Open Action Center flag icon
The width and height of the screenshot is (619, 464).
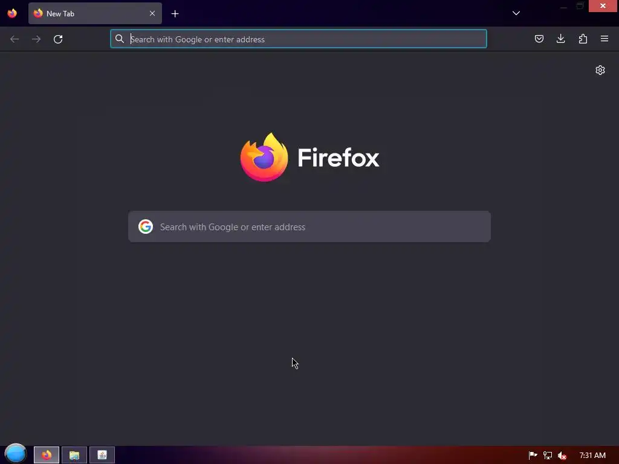point(533,456)
